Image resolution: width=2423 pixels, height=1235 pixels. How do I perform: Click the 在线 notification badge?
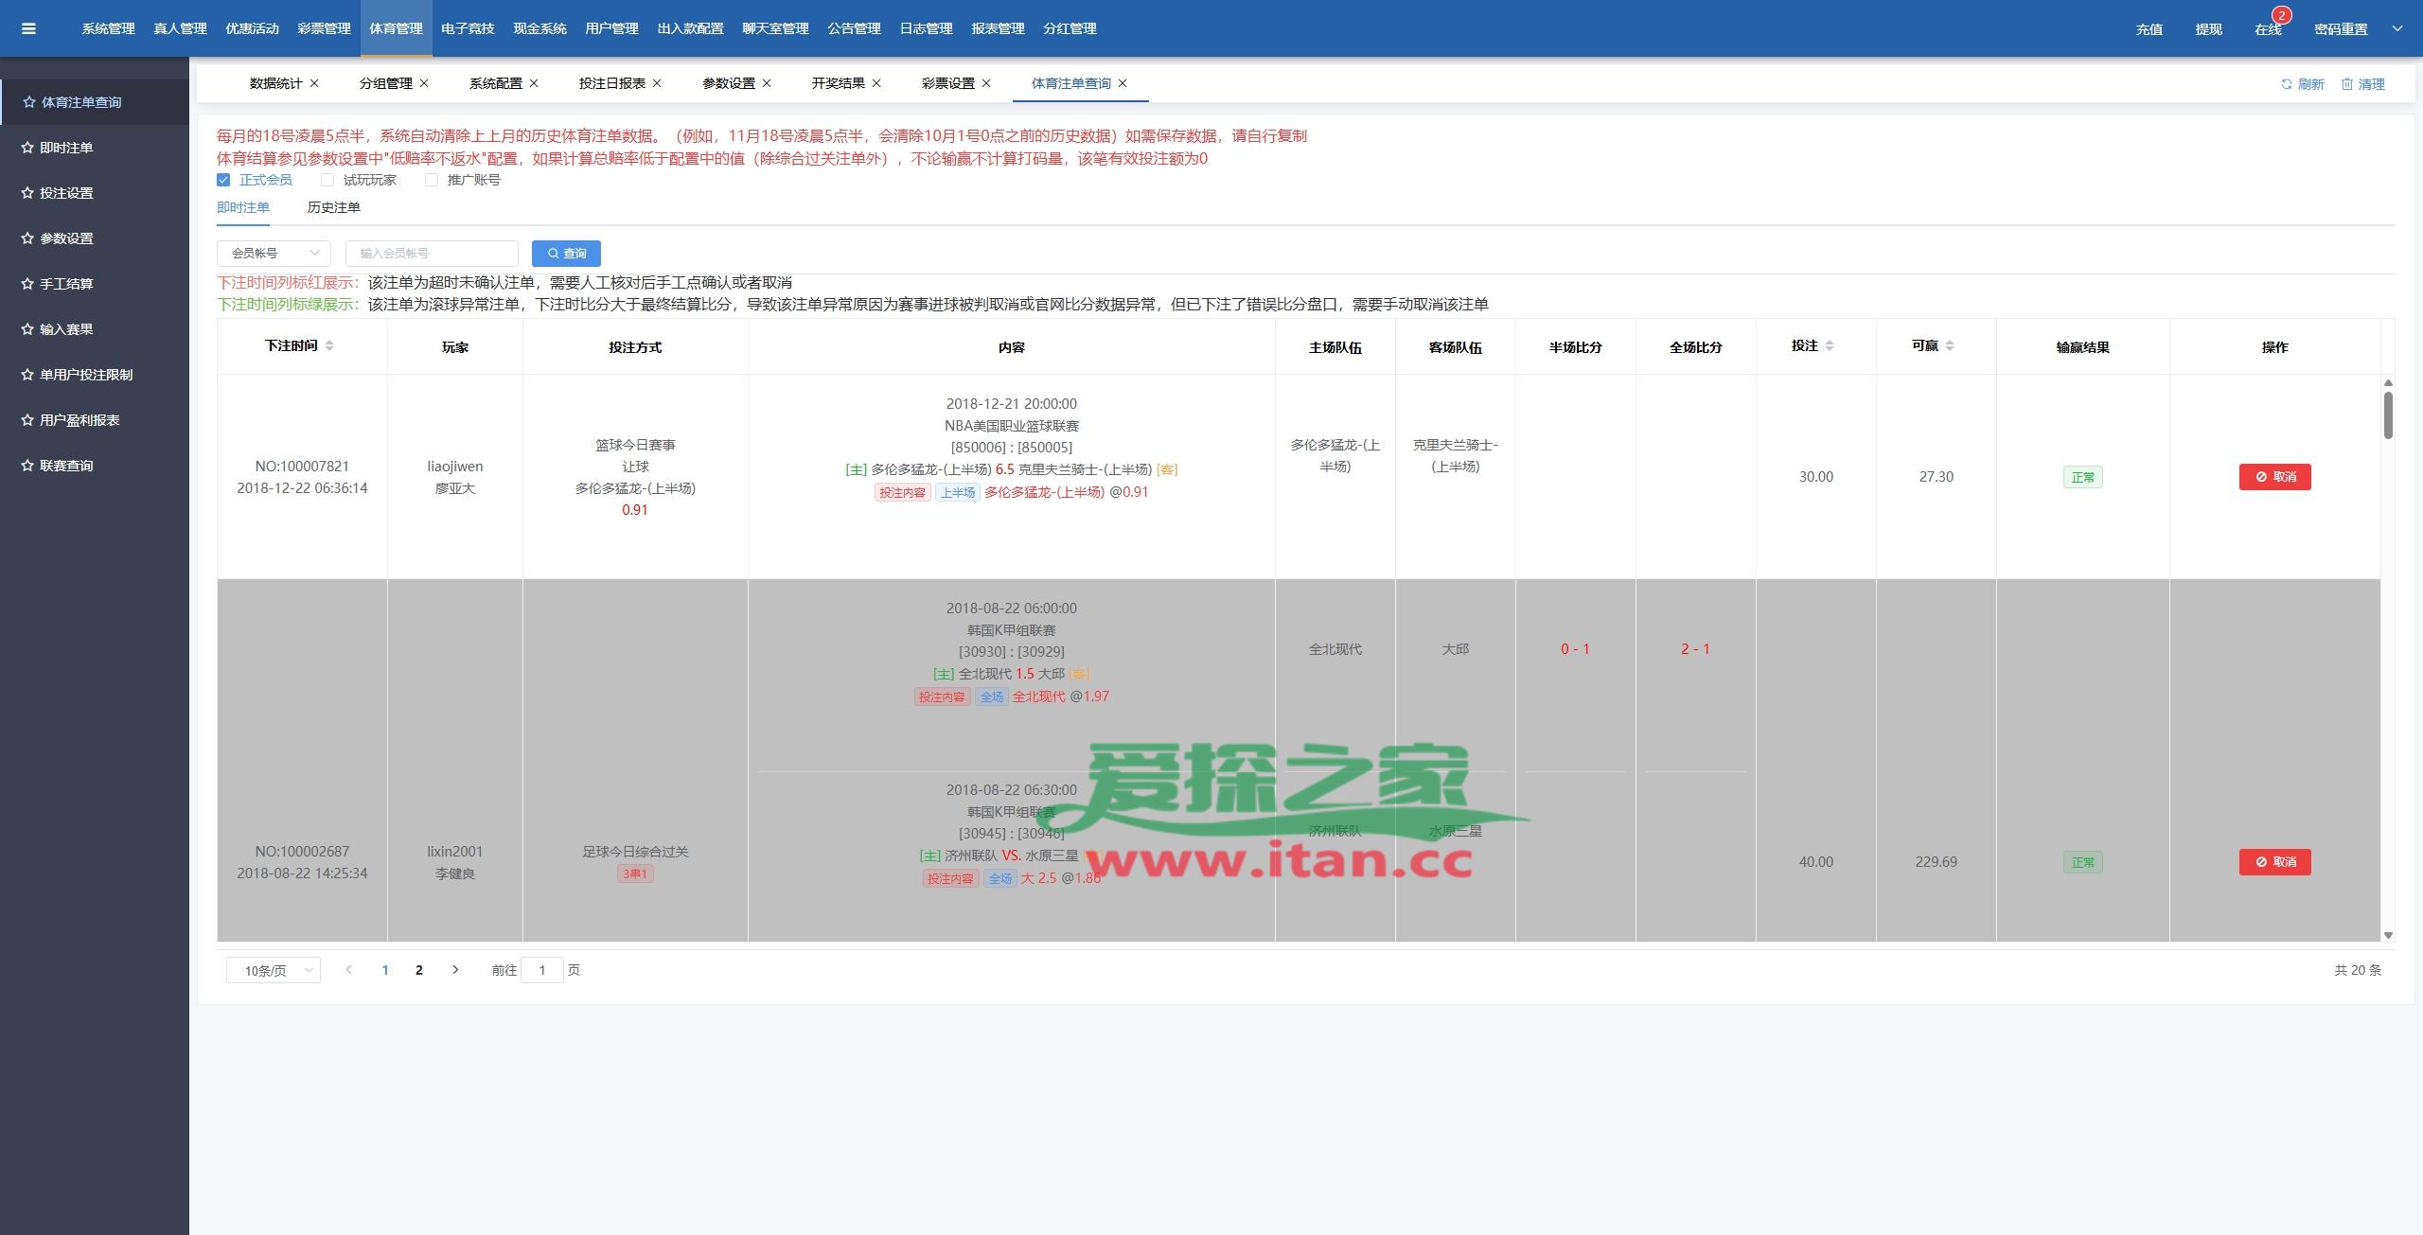pyautogui.click(x=2281, y=16)
